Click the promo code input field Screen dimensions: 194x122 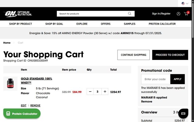[155, 79]
